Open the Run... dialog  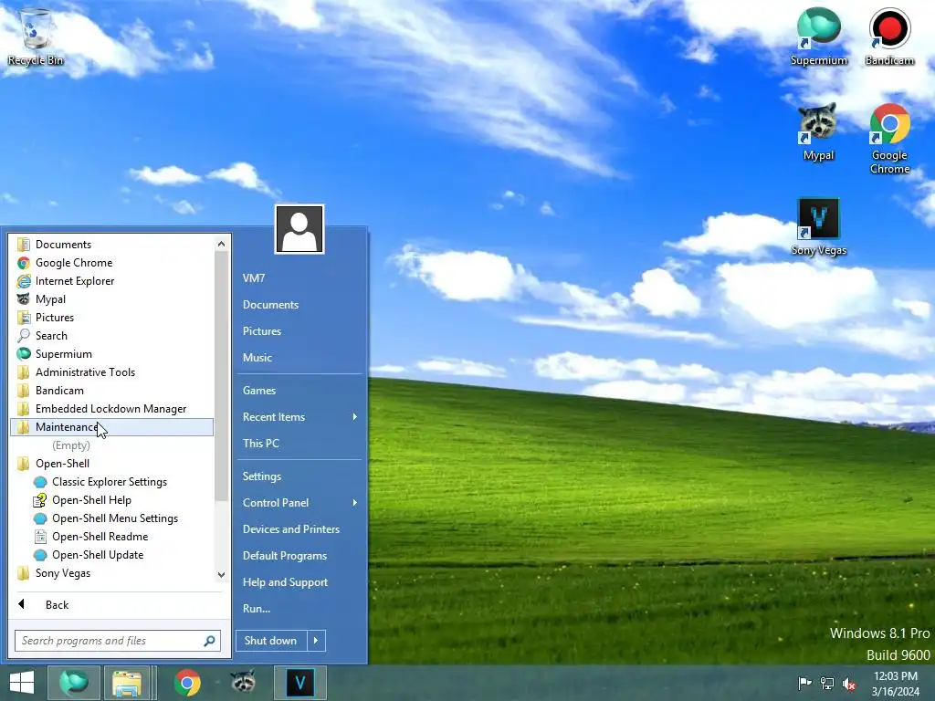pos(299,609)
